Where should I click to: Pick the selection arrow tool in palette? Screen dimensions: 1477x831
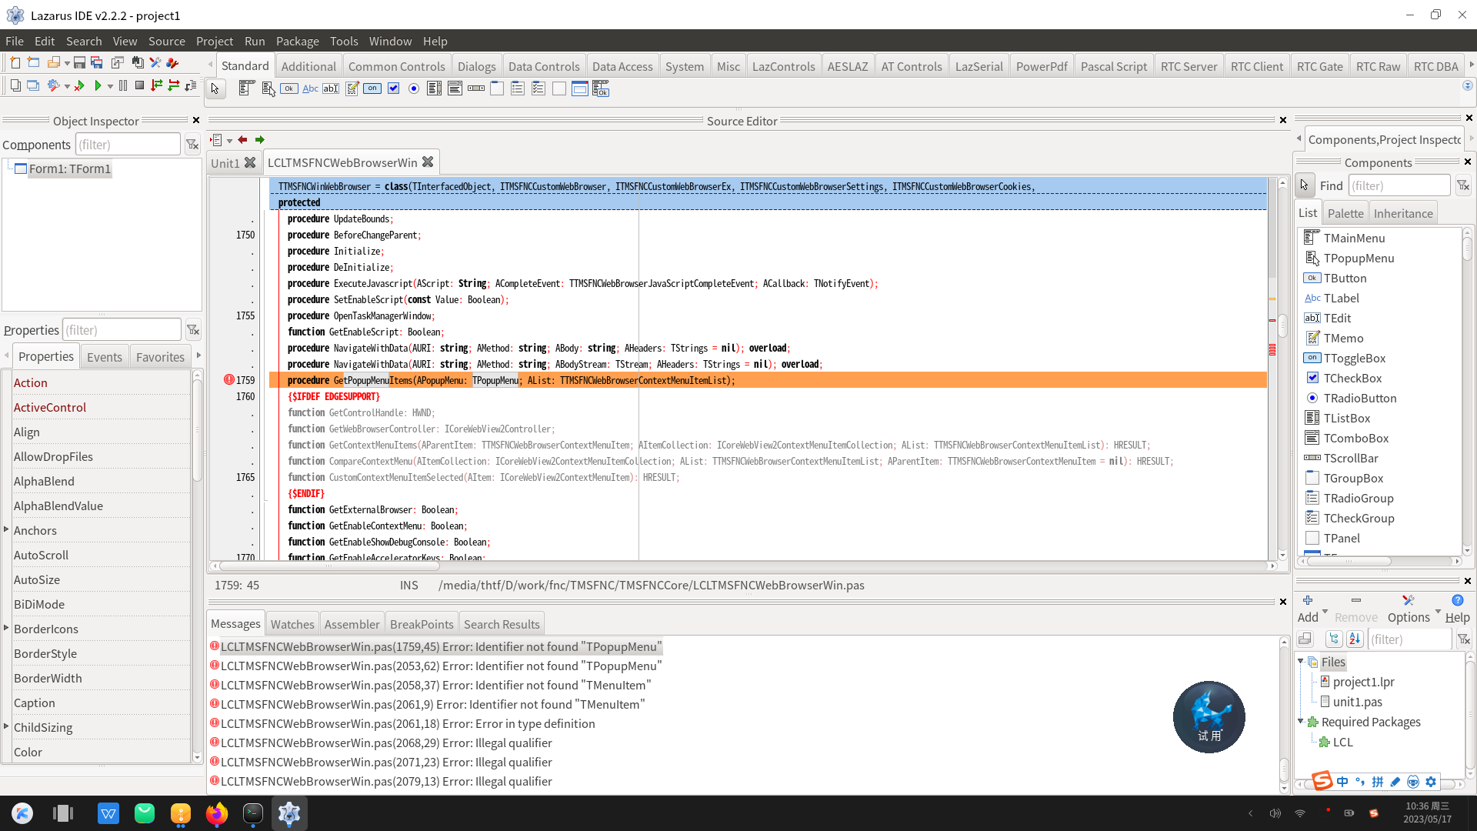[x=215, y=89]
